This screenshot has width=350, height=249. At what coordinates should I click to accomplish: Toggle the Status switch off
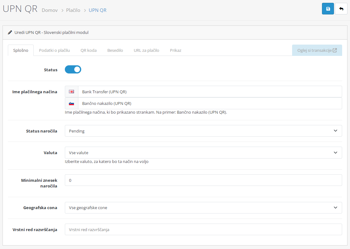(73, 69)
